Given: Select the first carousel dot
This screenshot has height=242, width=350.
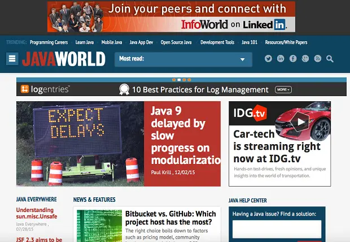Looking at the screenshot, I should point(174,80).
